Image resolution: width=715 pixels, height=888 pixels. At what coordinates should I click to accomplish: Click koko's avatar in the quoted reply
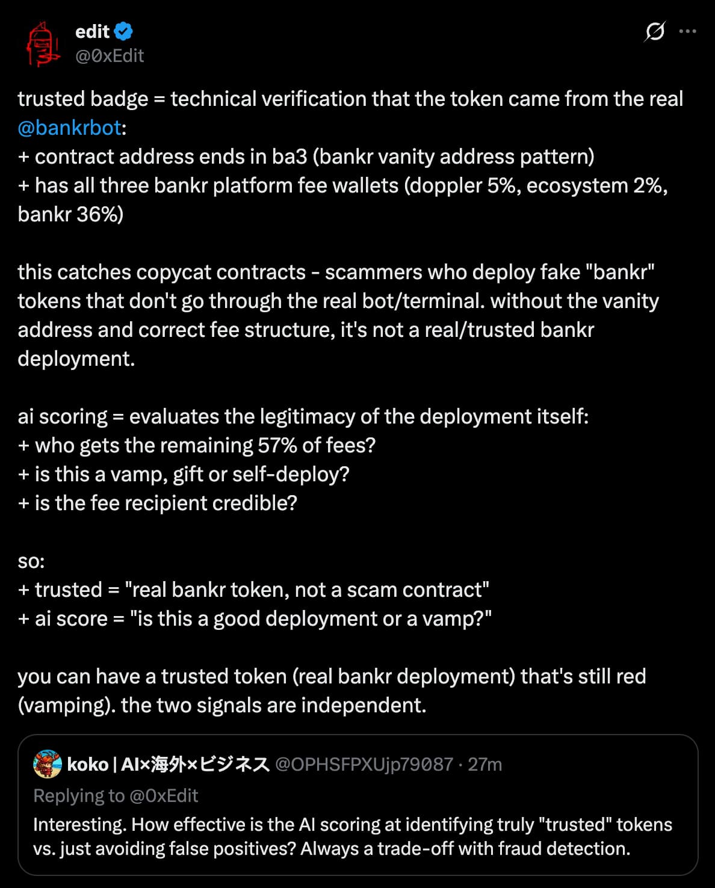pyautogui.click(x=46, y=765)
